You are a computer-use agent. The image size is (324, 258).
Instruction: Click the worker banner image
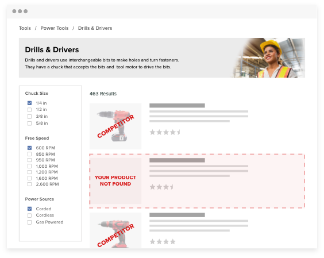[268, 58]
